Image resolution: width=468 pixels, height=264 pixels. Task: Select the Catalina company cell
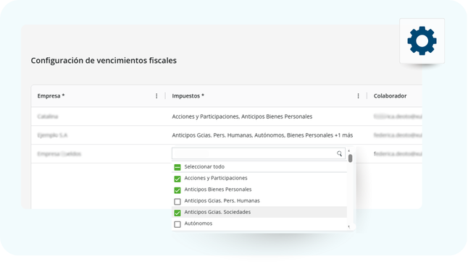[48, 116]
